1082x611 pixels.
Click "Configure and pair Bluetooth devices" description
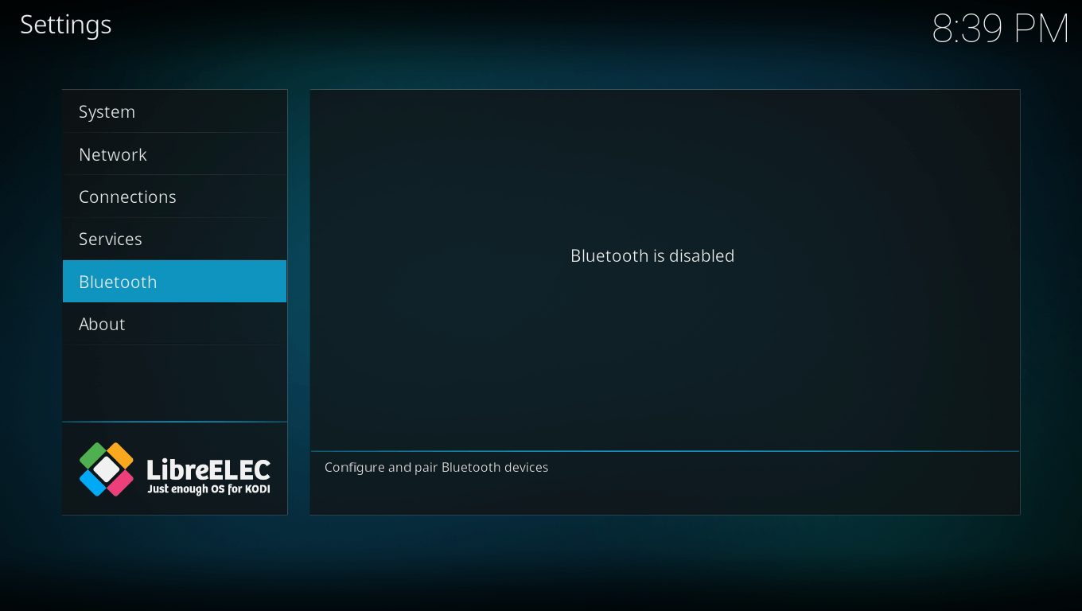tap(436, 468)
